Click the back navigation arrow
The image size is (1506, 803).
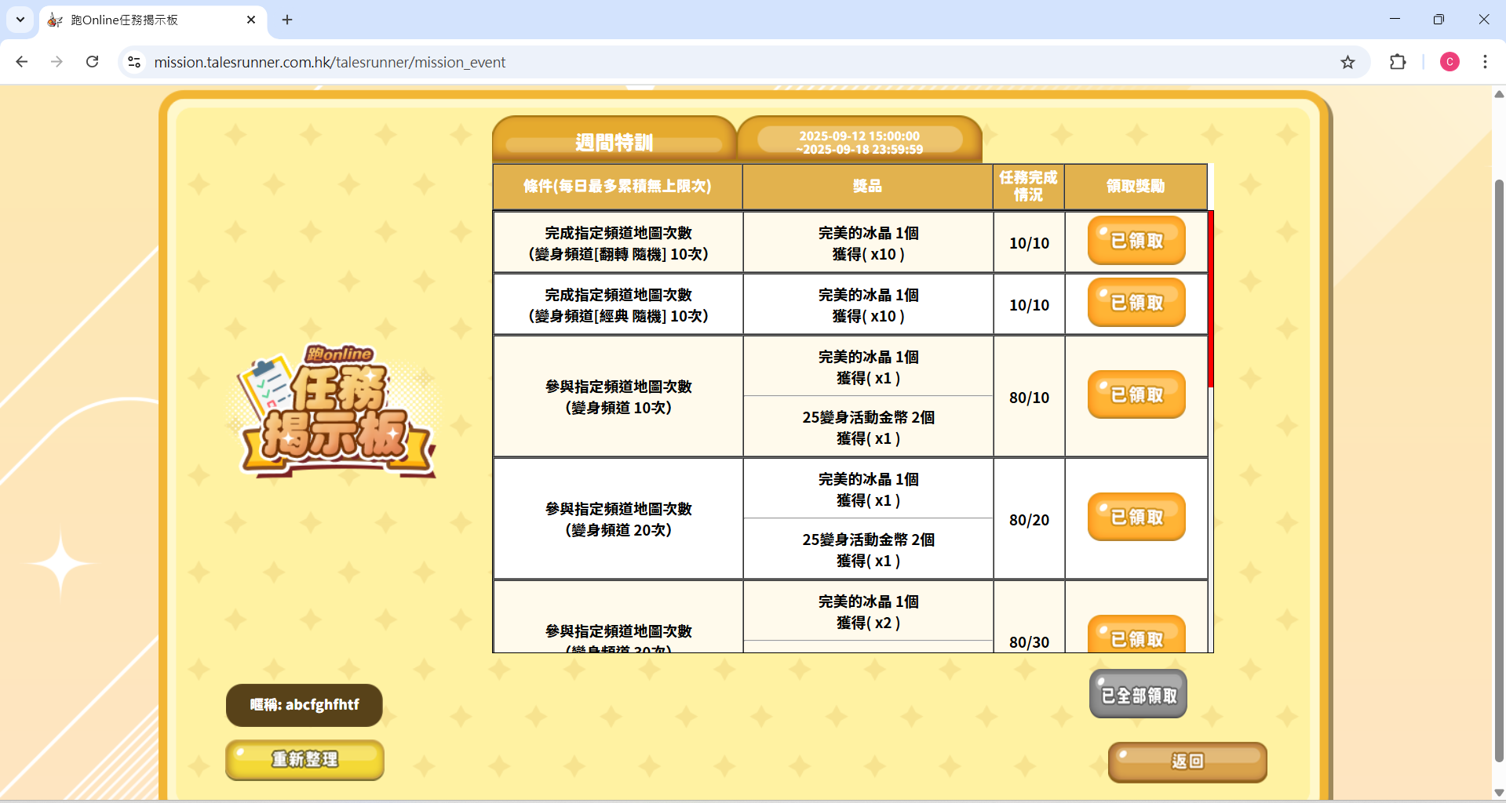coord(21,62)
